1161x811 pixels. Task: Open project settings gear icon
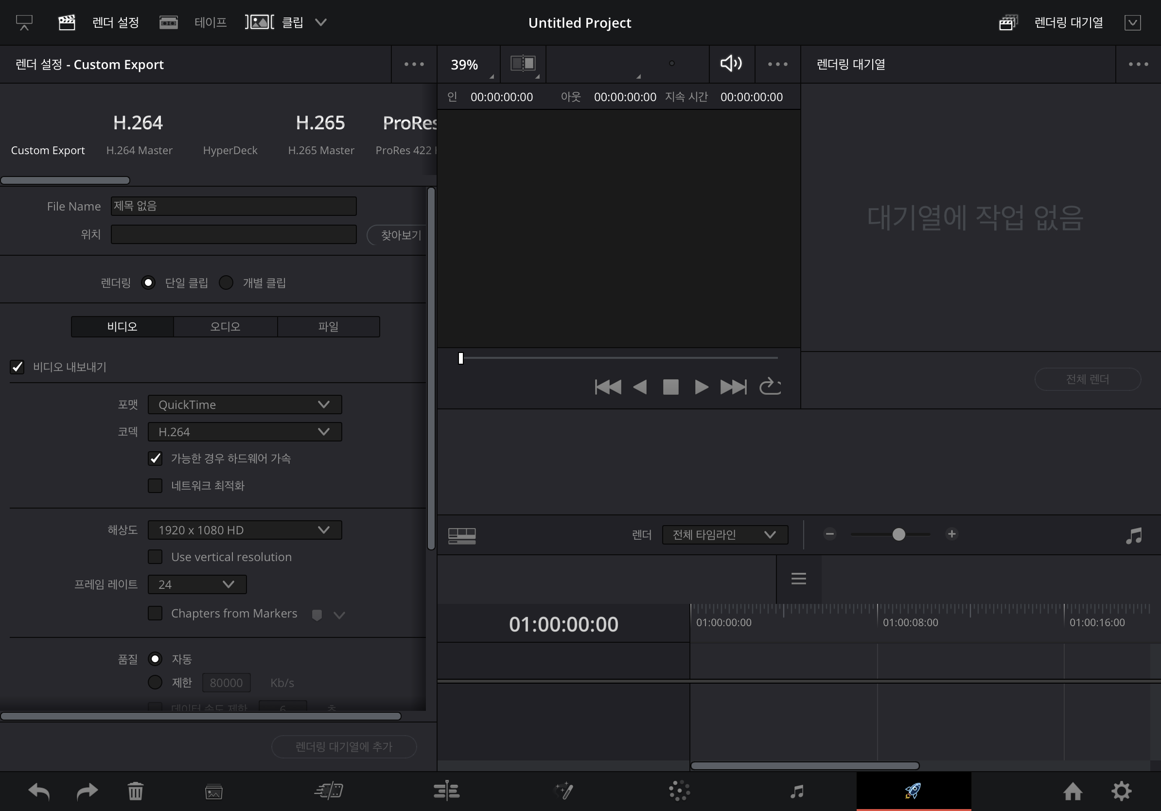(x=1121, y=791)
